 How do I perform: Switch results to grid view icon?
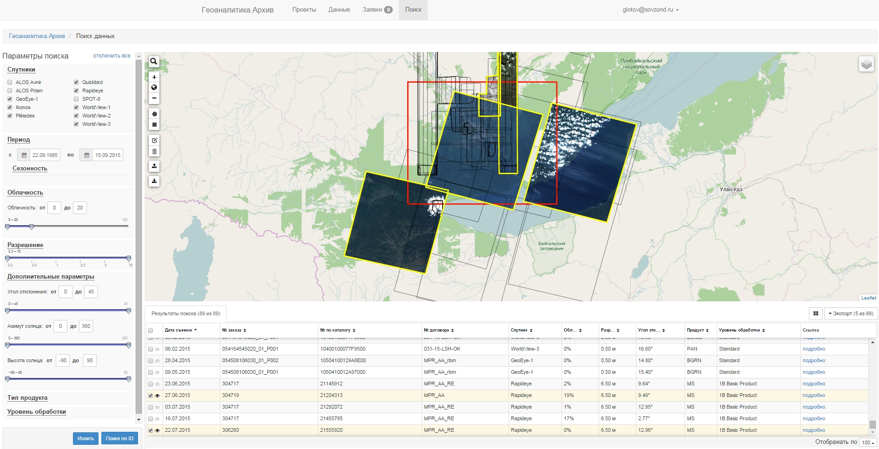point(815,314)
